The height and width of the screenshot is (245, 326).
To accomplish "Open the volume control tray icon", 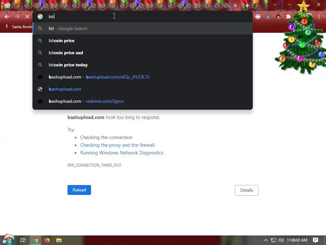I will [281, 240].
